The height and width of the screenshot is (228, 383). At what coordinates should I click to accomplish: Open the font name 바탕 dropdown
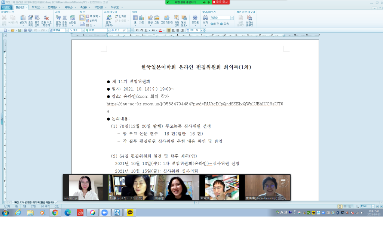pos(109,31)
